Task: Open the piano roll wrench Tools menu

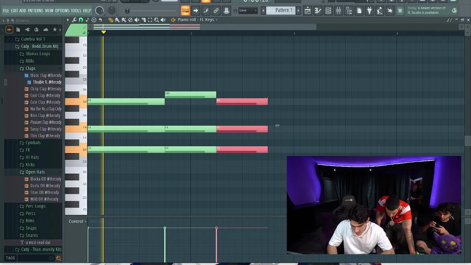Action: pos(74,20)
